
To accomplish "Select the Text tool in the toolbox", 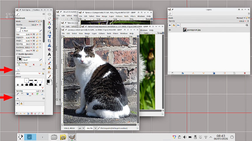I will 49,54.
